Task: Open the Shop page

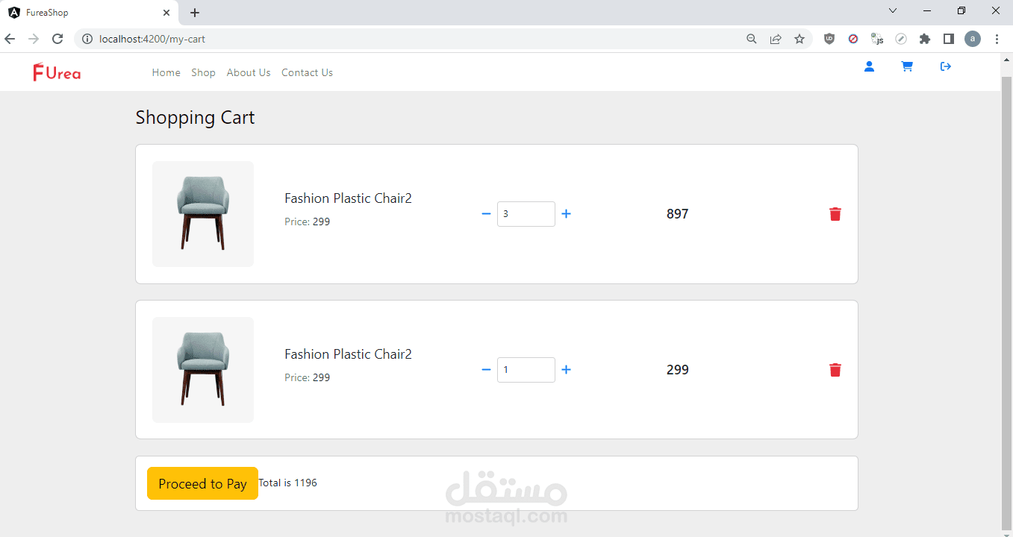Action: tap(203, 72)
